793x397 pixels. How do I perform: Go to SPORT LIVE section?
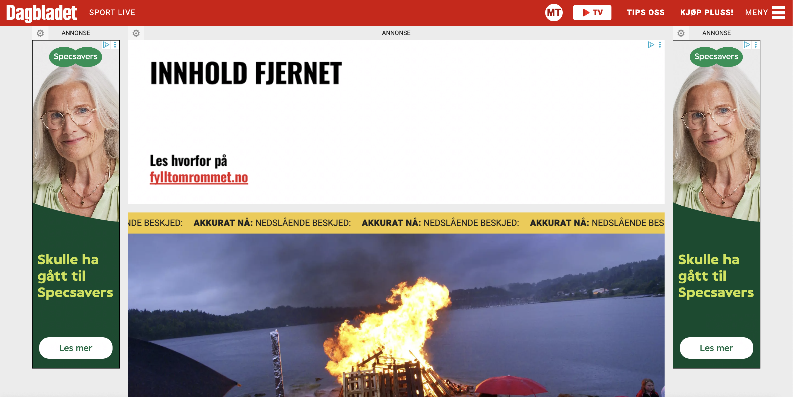coord(112,13)
